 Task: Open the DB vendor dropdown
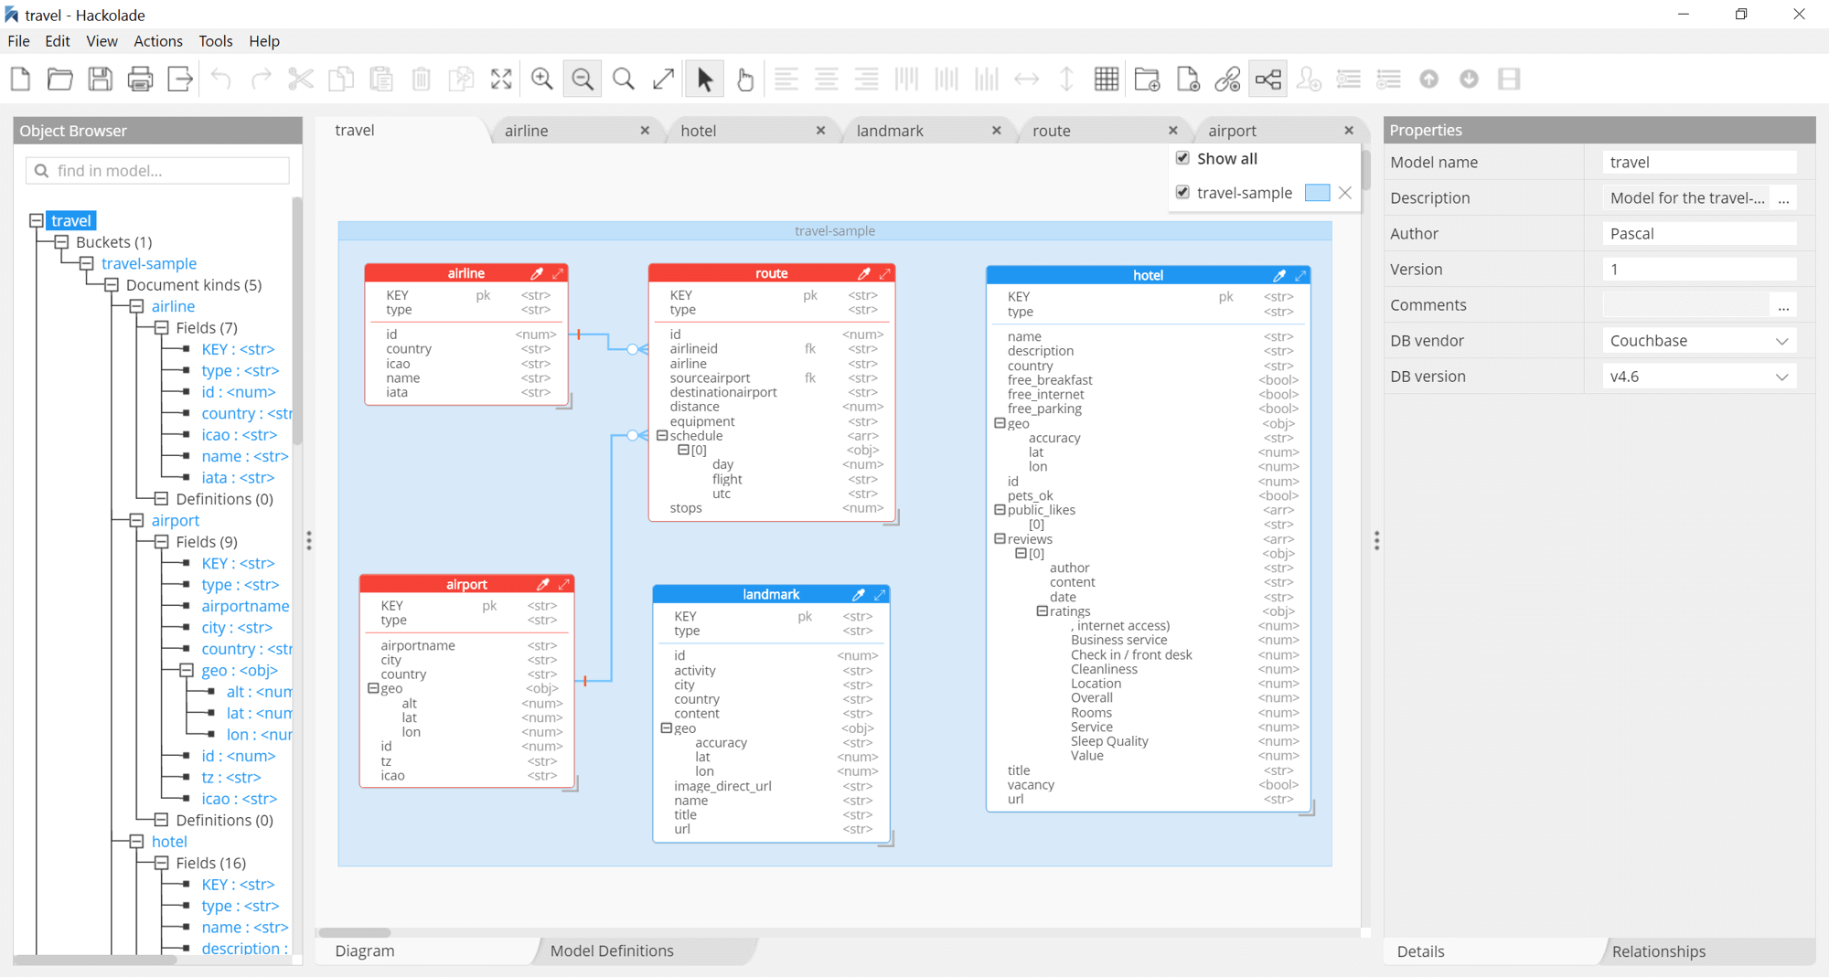[1699, 341]
